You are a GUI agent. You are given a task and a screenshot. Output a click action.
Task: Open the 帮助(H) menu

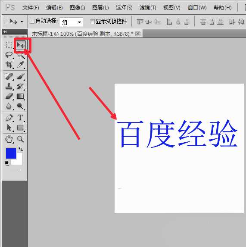[222, 8]
